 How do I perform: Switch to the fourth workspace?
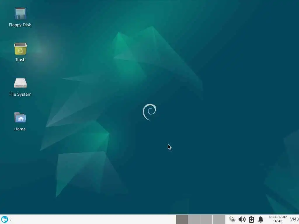click(x=219, y=219)
